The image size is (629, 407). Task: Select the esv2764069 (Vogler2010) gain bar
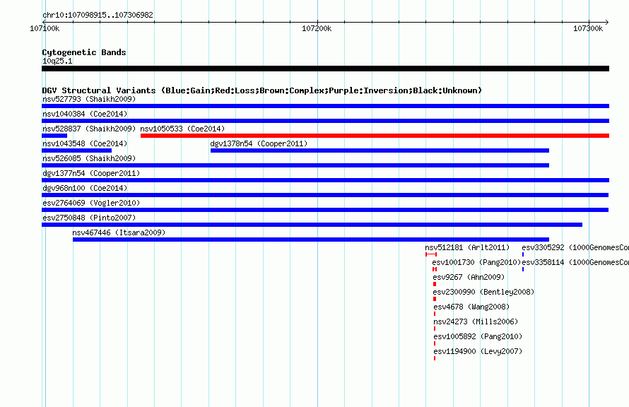[325, 210]
